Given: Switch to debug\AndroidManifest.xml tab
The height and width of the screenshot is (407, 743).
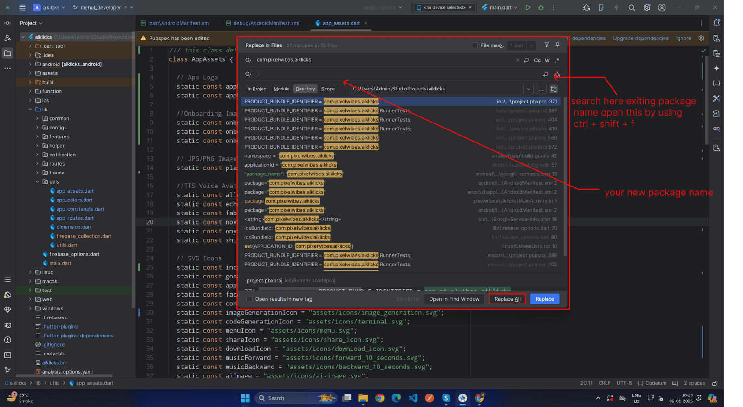Looking at the screenshot, I should click(266, 23).
